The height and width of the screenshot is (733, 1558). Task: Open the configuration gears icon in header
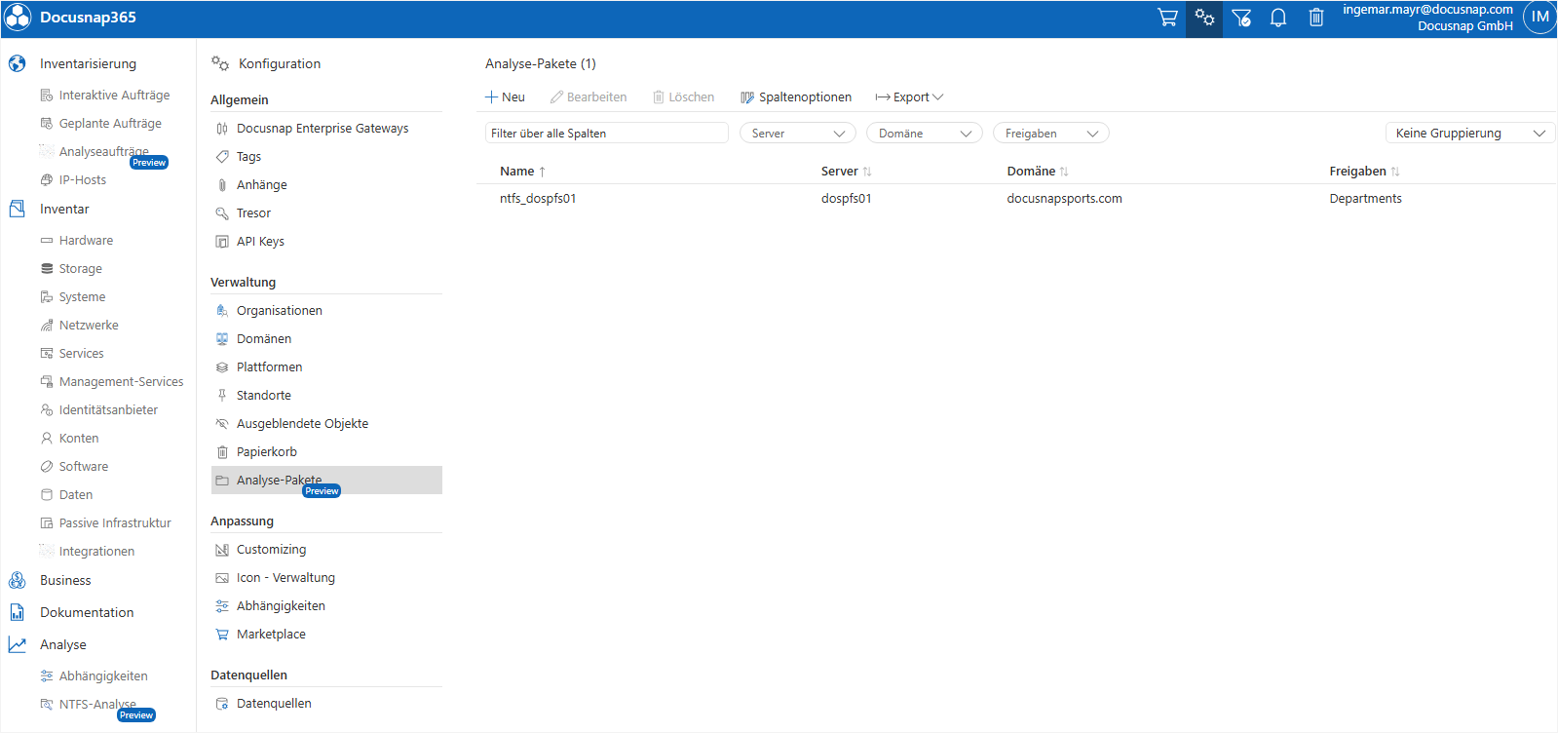[1204, 18]
